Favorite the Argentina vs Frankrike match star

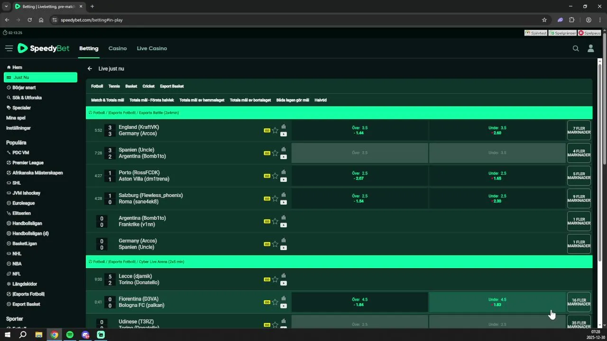[x=275, y=221]
